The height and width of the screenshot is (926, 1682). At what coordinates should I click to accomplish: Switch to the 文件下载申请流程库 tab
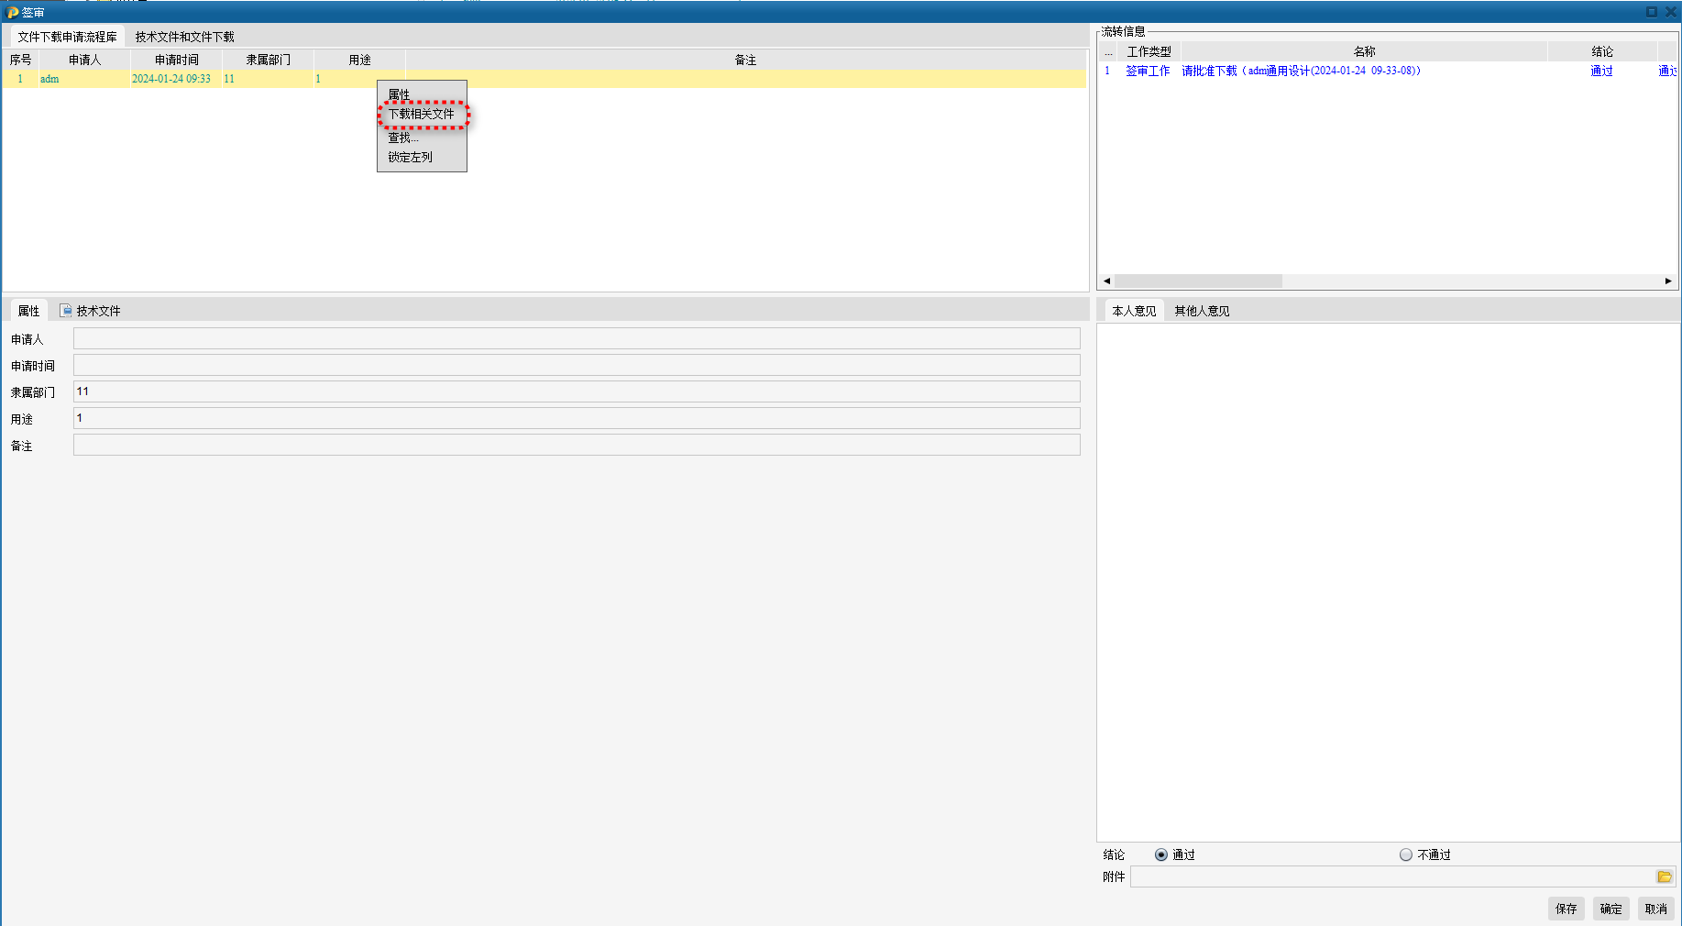click(68, 37)
